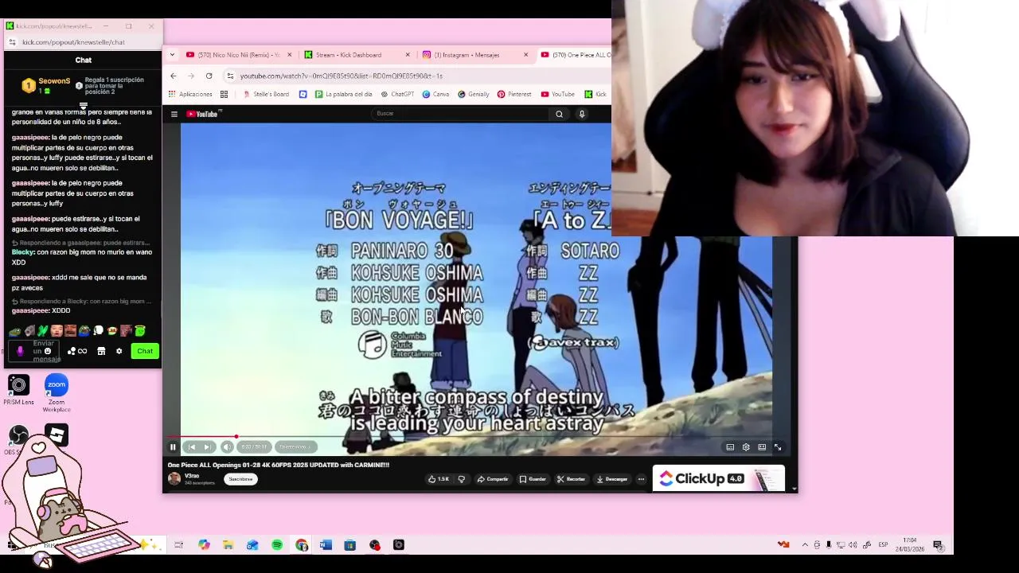Collapse the Kick leaderboard chevron under SeowonS

(x=83, y=105)
